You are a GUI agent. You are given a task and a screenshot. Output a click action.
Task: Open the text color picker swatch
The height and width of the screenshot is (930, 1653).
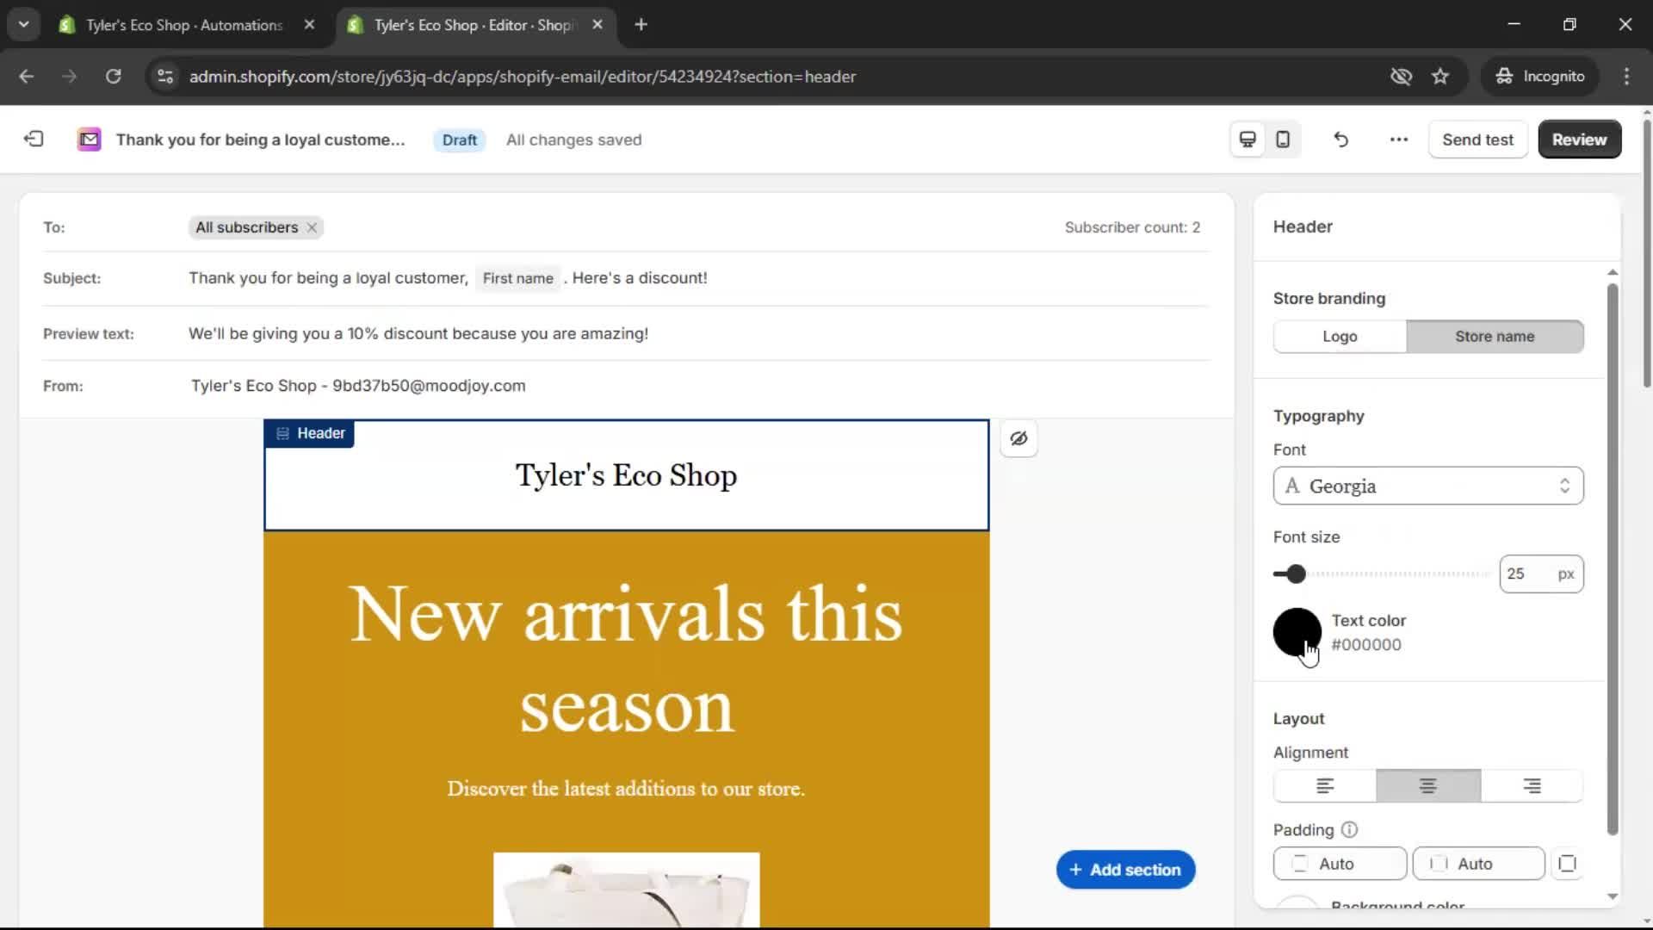(1297, 631)
